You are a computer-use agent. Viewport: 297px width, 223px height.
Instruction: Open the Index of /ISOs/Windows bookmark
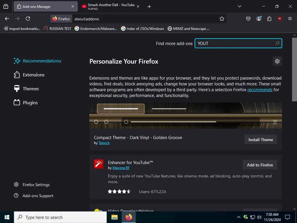coord(142,29)
